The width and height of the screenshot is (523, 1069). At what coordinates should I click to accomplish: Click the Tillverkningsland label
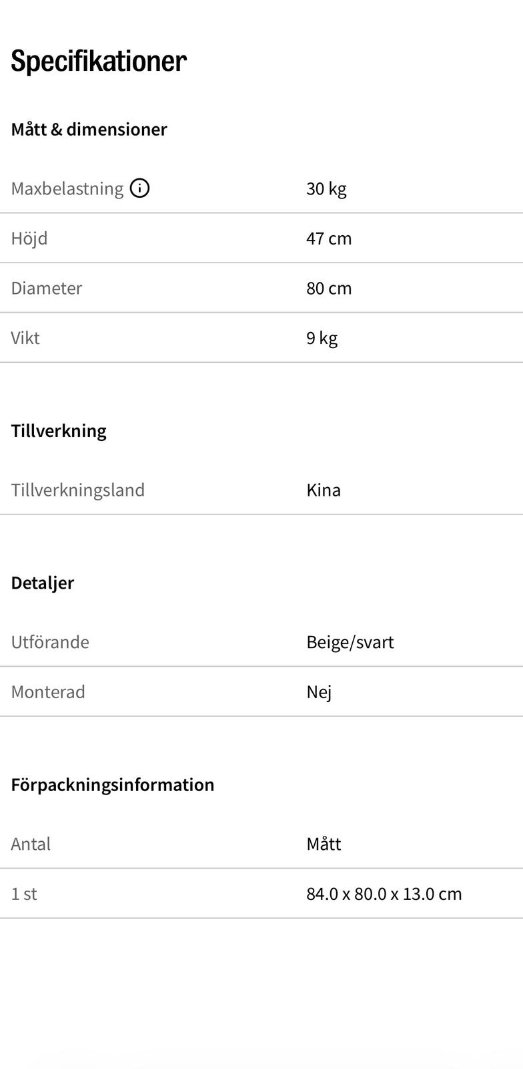pos(78,490)
